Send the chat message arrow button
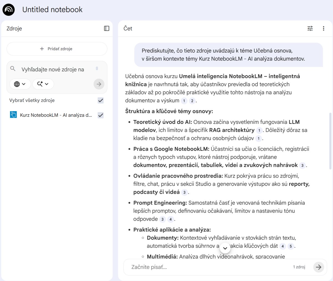This screenshot has width=333, height=281. click(x=319, y=267)
